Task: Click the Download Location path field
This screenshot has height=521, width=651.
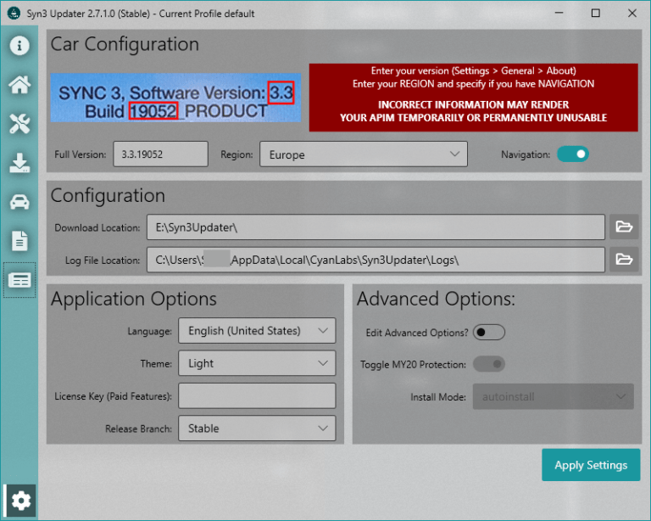Action: coord(376,227)
